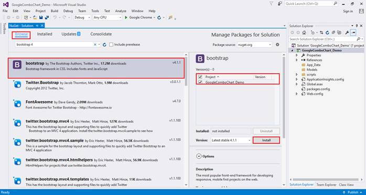Switch to the Installed tab
This screenshot has width=366, height=195.
point(45,34)
